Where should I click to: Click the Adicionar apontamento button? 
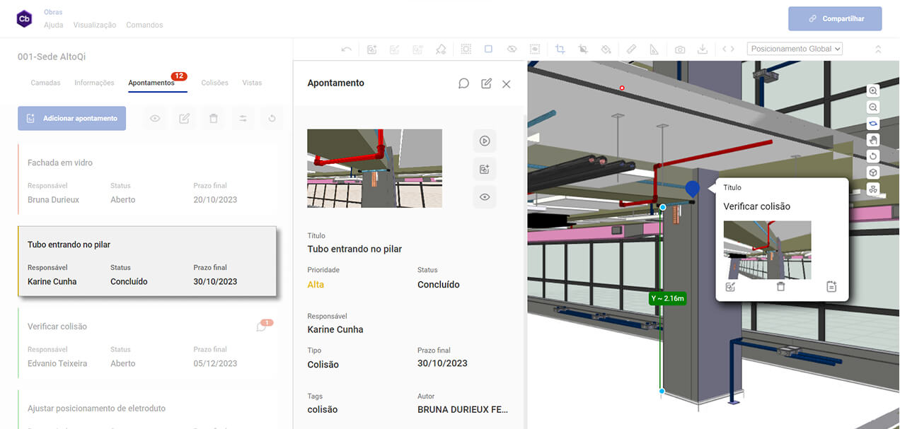click(72, 119)
